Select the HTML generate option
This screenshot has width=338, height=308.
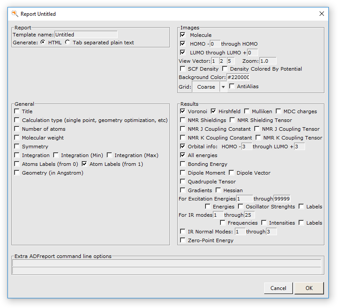tap(43, 43)
